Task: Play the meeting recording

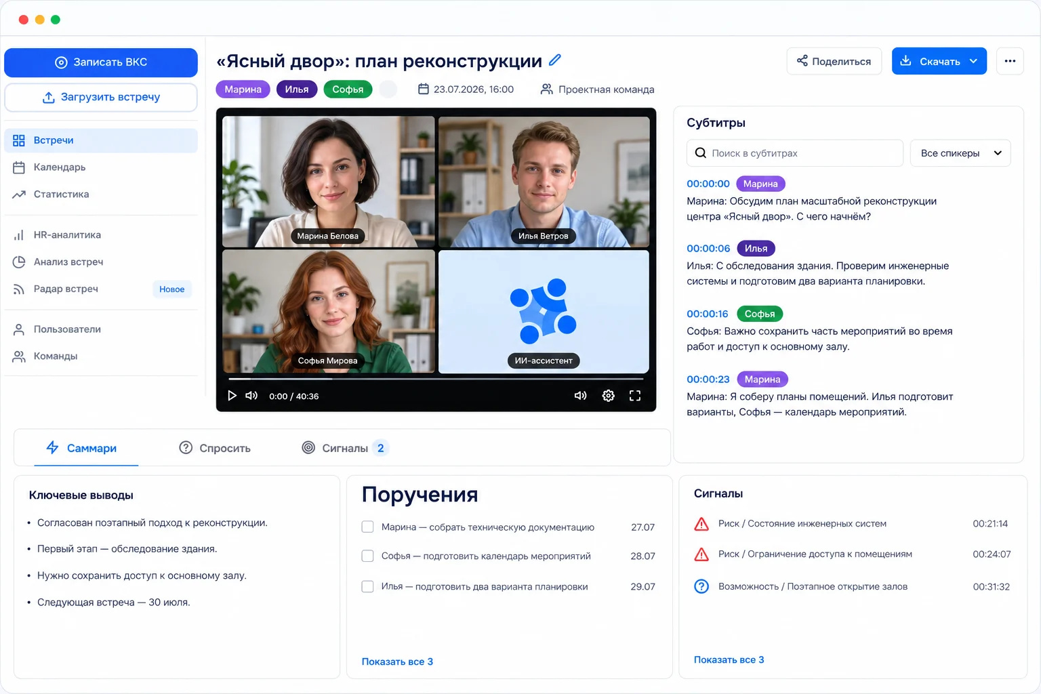Action: [x=232, y=396]
